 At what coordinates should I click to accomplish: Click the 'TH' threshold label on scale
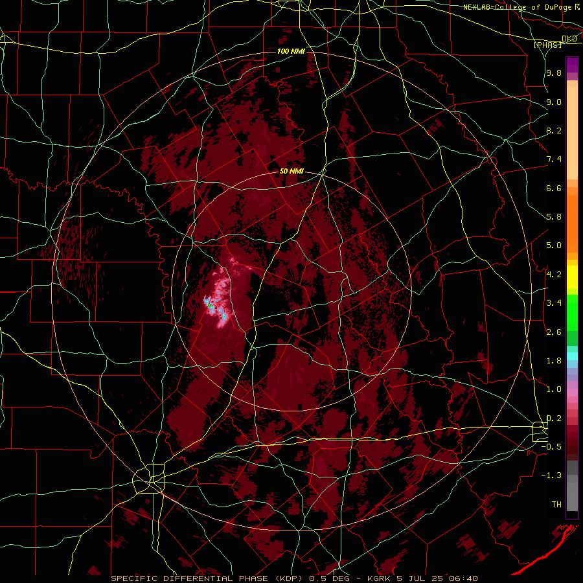tap(556, 505)
